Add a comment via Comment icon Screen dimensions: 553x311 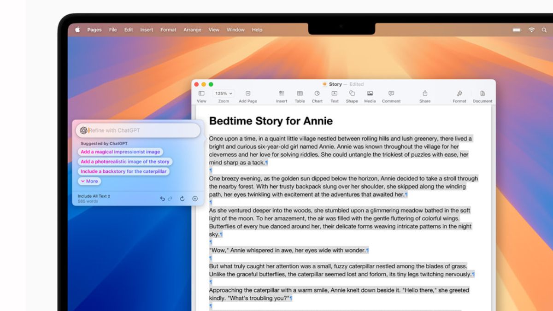coord(391,94)
